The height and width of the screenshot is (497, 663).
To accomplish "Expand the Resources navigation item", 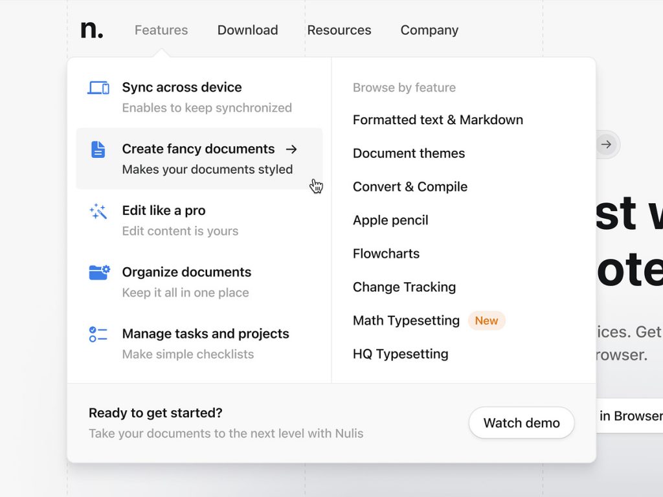I will coord(340,30).
